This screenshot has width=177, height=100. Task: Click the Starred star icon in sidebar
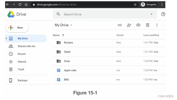[x=11, y=62]
